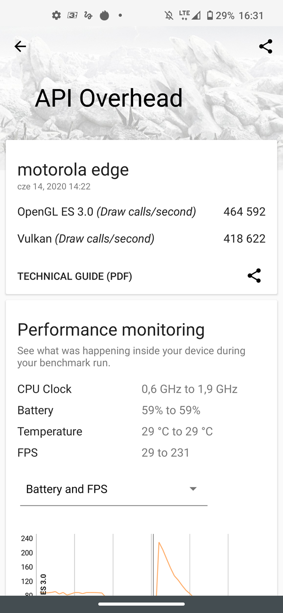The width and height of the screenshot is (283, 613).
Task: Tap the motorola edge result title
Action: 73,170
